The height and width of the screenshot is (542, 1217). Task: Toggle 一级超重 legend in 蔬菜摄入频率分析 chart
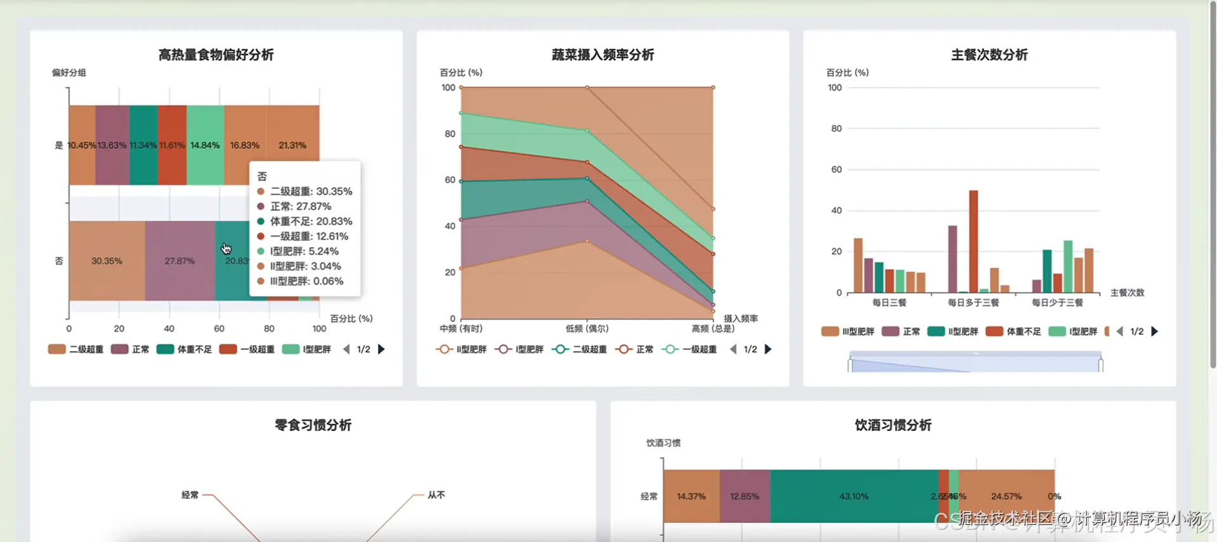689,349
